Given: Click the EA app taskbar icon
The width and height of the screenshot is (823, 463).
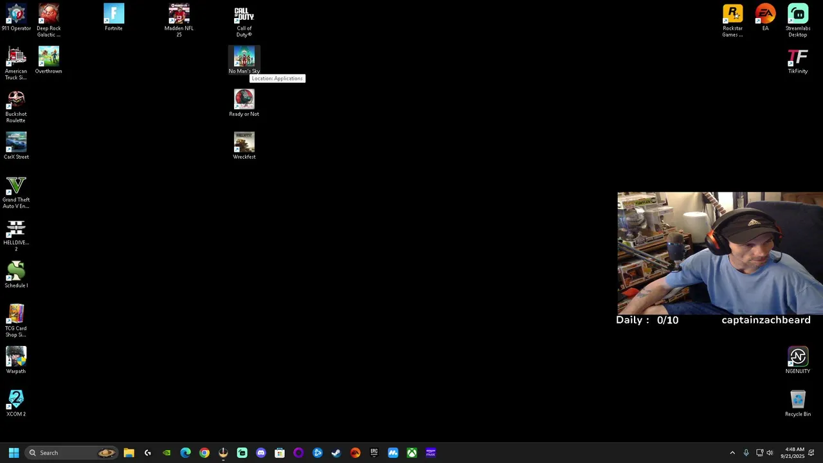Looking at the screenshot, I should 355,453.
